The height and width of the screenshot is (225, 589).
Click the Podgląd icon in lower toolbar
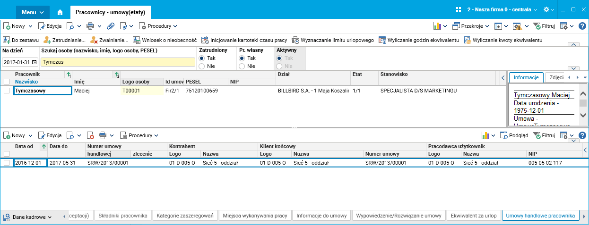(x=504, y=135)
